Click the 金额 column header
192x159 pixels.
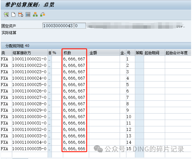[x=104, y=53]
